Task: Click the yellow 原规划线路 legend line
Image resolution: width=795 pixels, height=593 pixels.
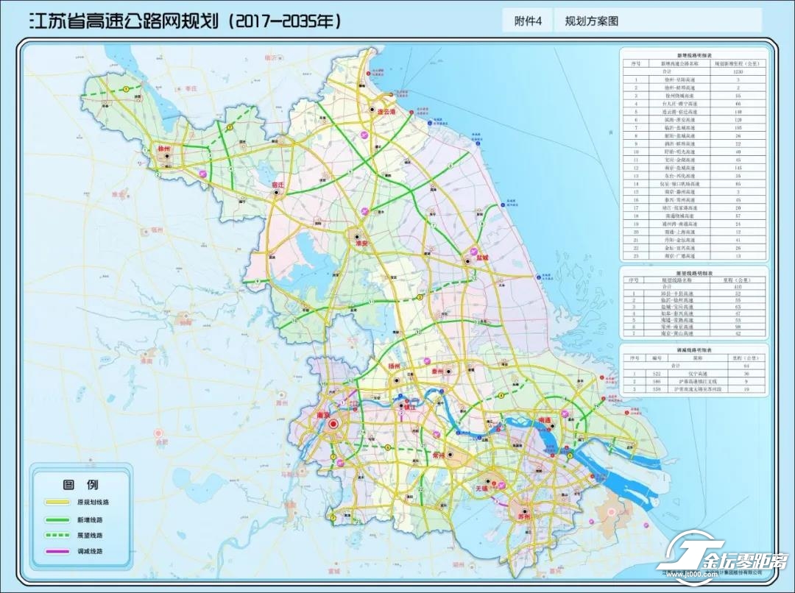Action: click(57, 503)
